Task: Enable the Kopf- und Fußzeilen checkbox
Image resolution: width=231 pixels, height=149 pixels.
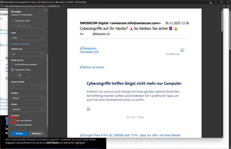Action: 12,120
